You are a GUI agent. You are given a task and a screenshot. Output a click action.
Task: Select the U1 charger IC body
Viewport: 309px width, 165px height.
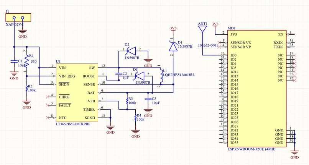[x=77, y=93]
